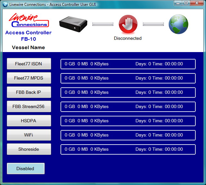
Task: Click progress bar between stop icon and globe
Action: [x=153, y=24]
